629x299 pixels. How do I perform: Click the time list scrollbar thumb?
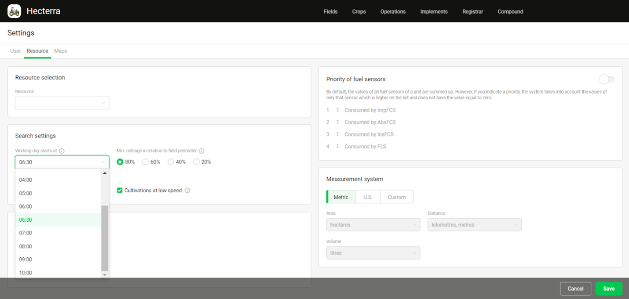pos(105,238)
